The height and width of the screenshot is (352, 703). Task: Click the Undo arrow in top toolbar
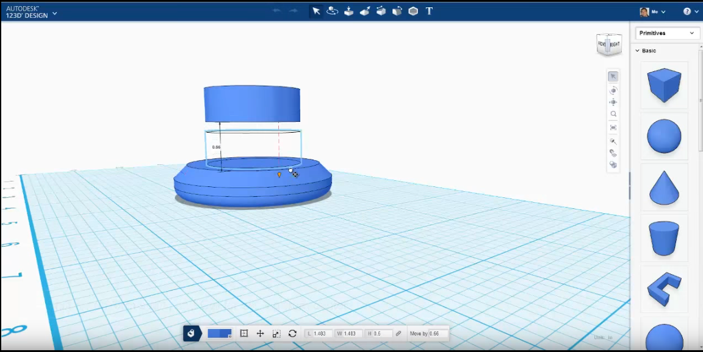pos(276,11)
